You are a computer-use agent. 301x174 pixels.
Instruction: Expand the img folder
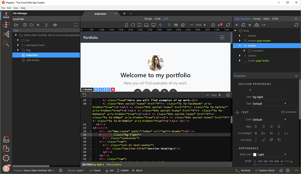(x=18, y=50)
